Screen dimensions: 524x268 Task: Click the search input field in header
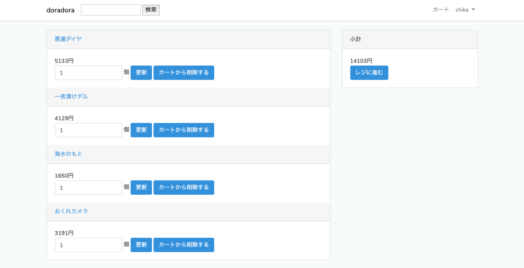pos(111,10)
